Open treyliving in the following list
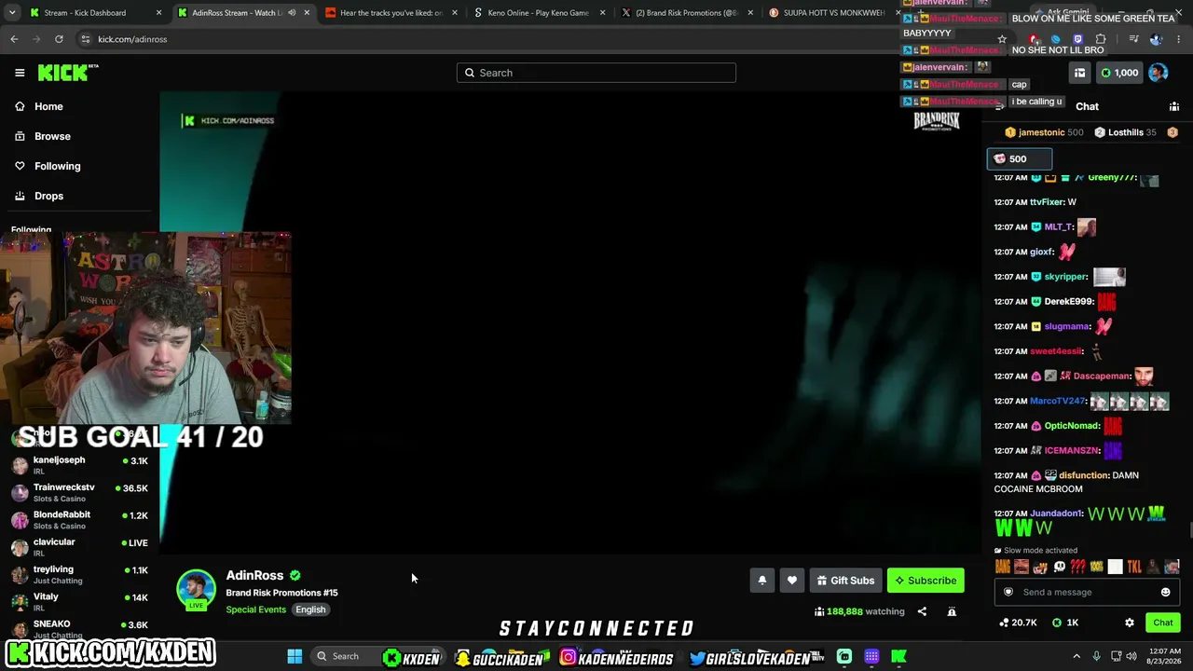 coord(79,574)
